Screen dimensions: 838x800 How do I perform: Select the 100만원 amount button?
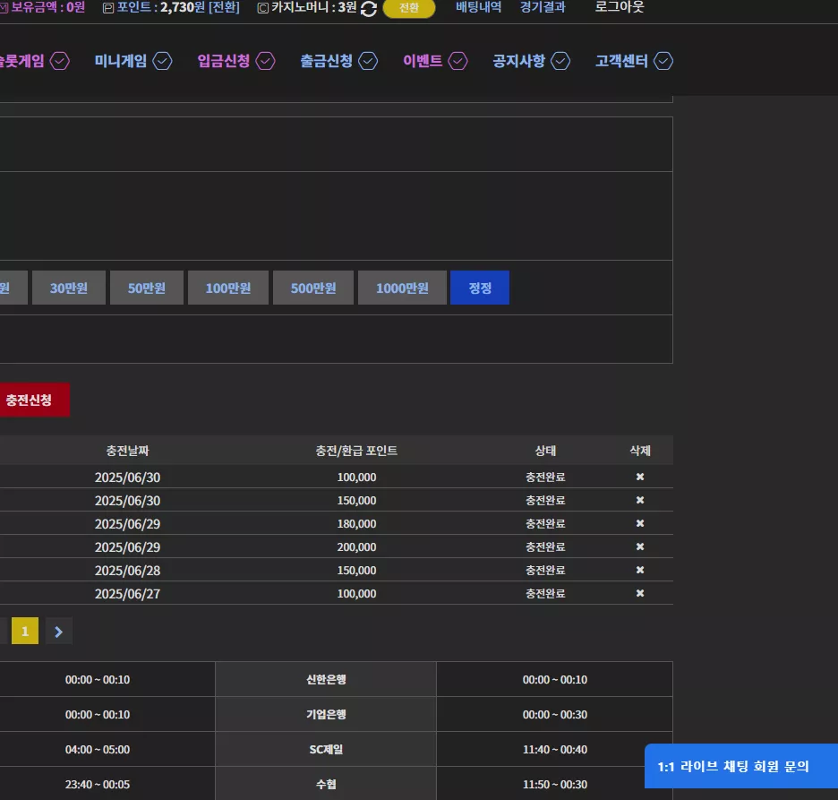(x=228, y=288)
